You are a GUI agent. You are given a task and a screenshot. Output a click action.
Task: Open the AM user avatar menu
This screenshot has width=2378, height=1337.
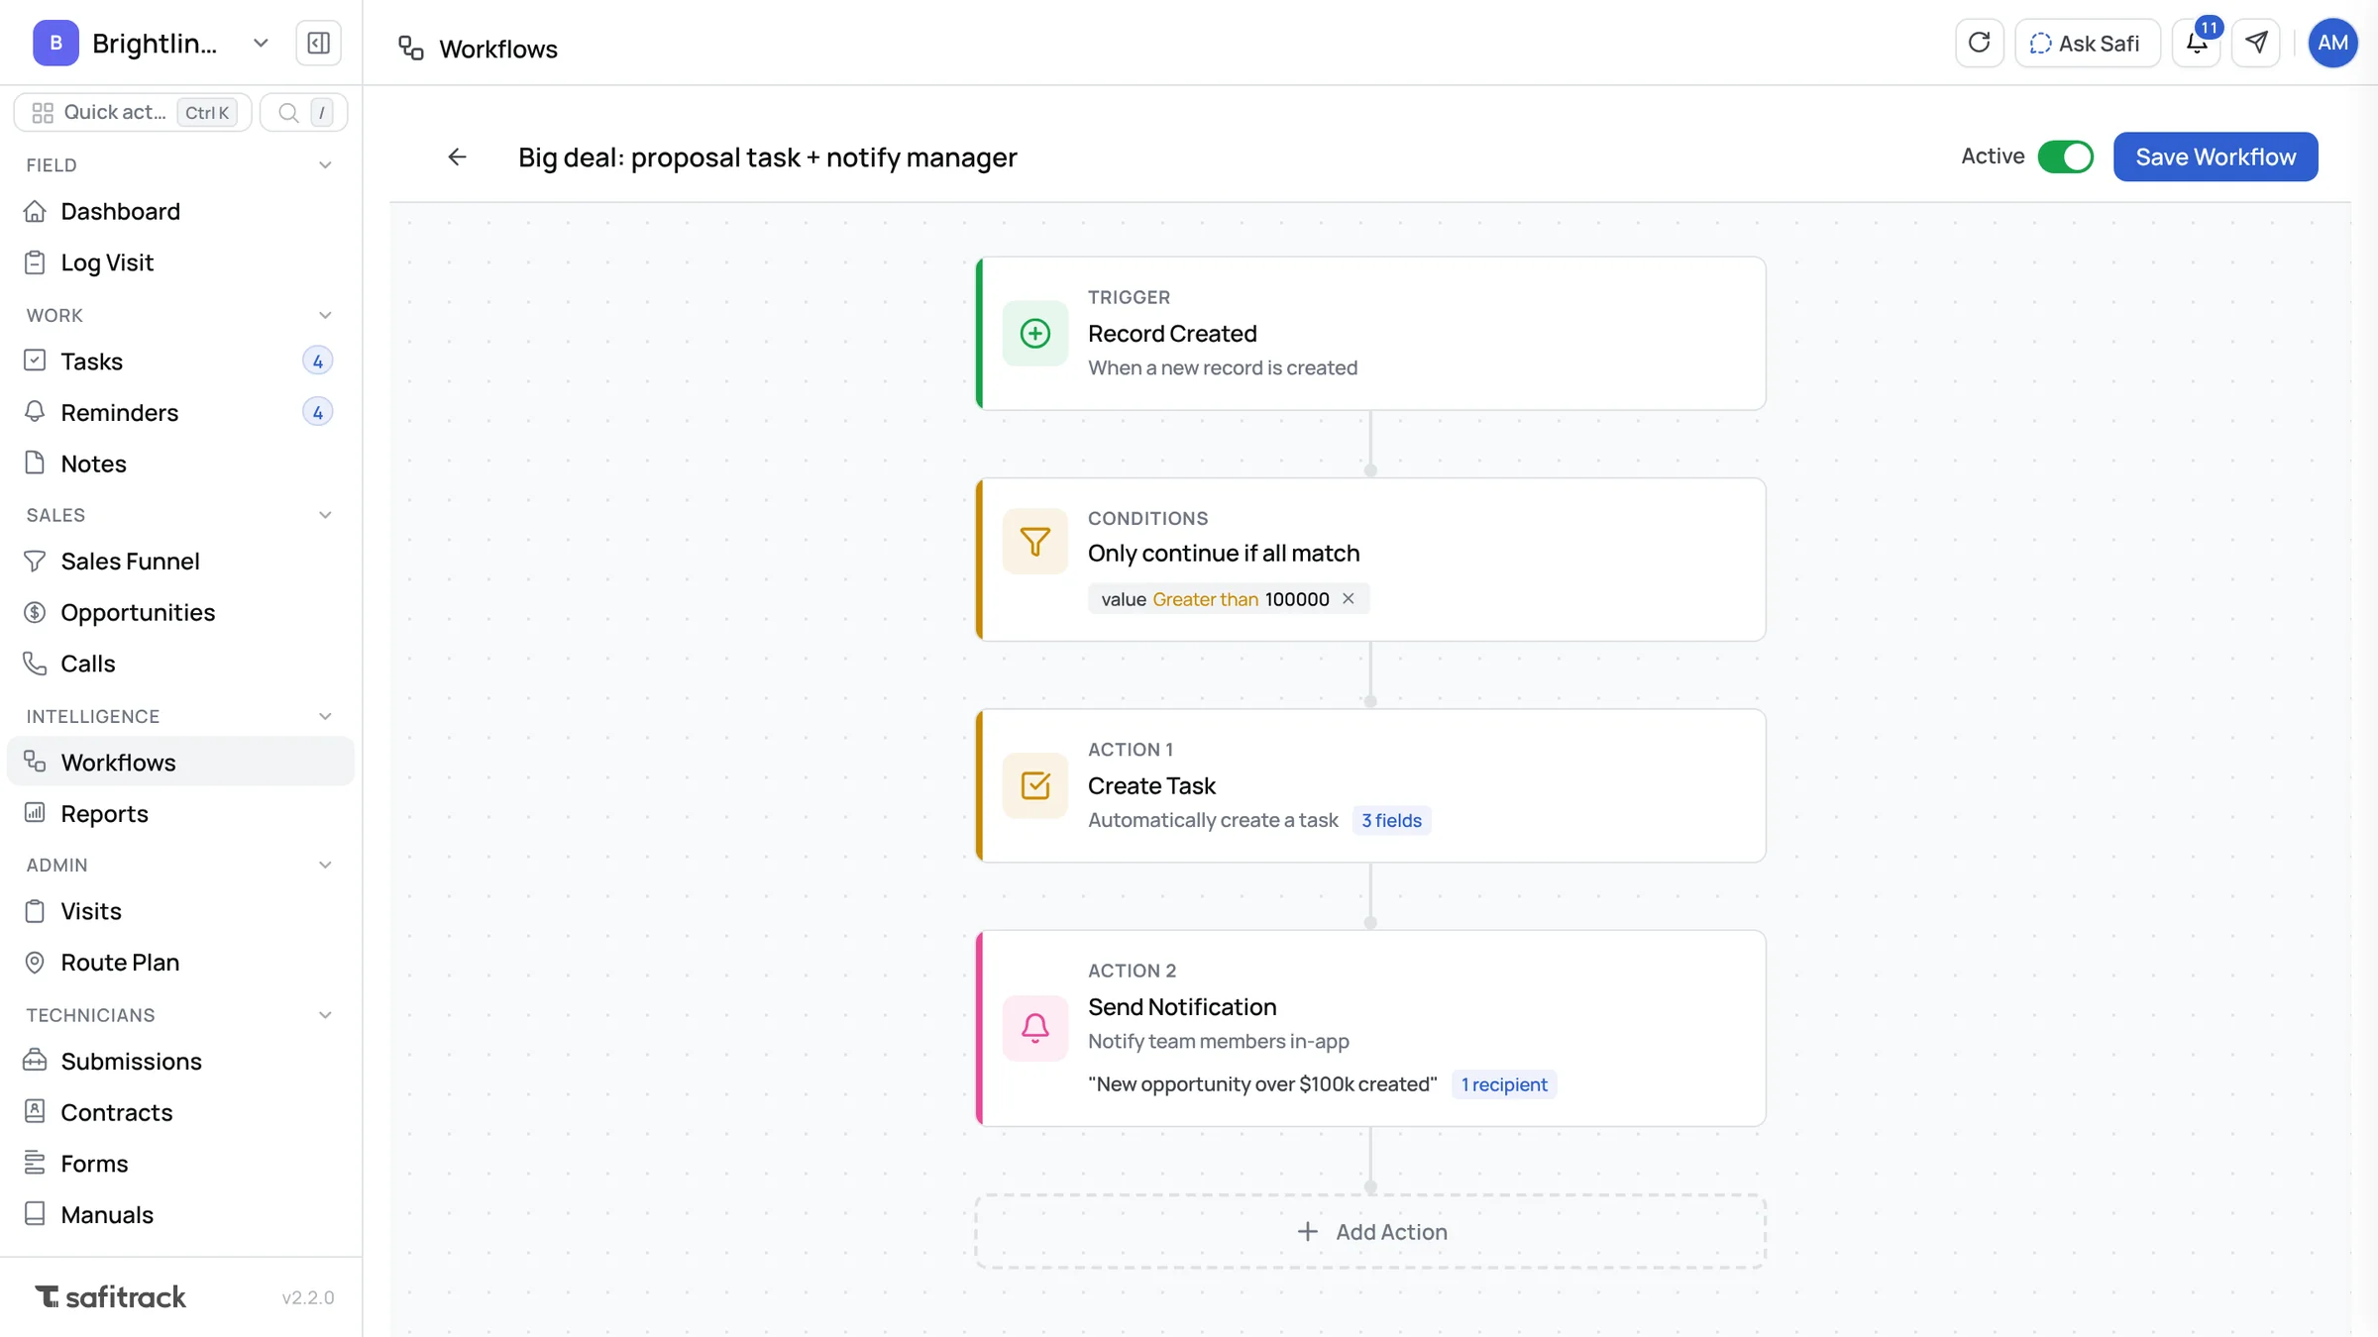[2332, 43]
